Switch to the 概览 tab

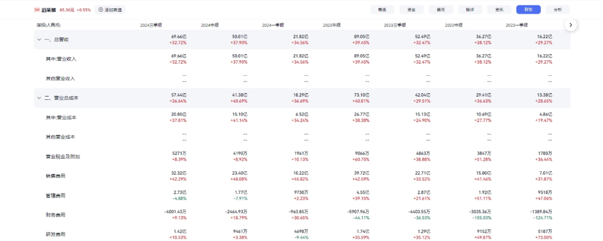click(382, 9)
